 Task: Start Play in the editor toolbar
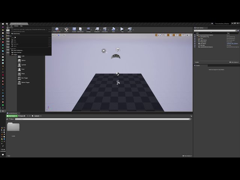(122, 30)
